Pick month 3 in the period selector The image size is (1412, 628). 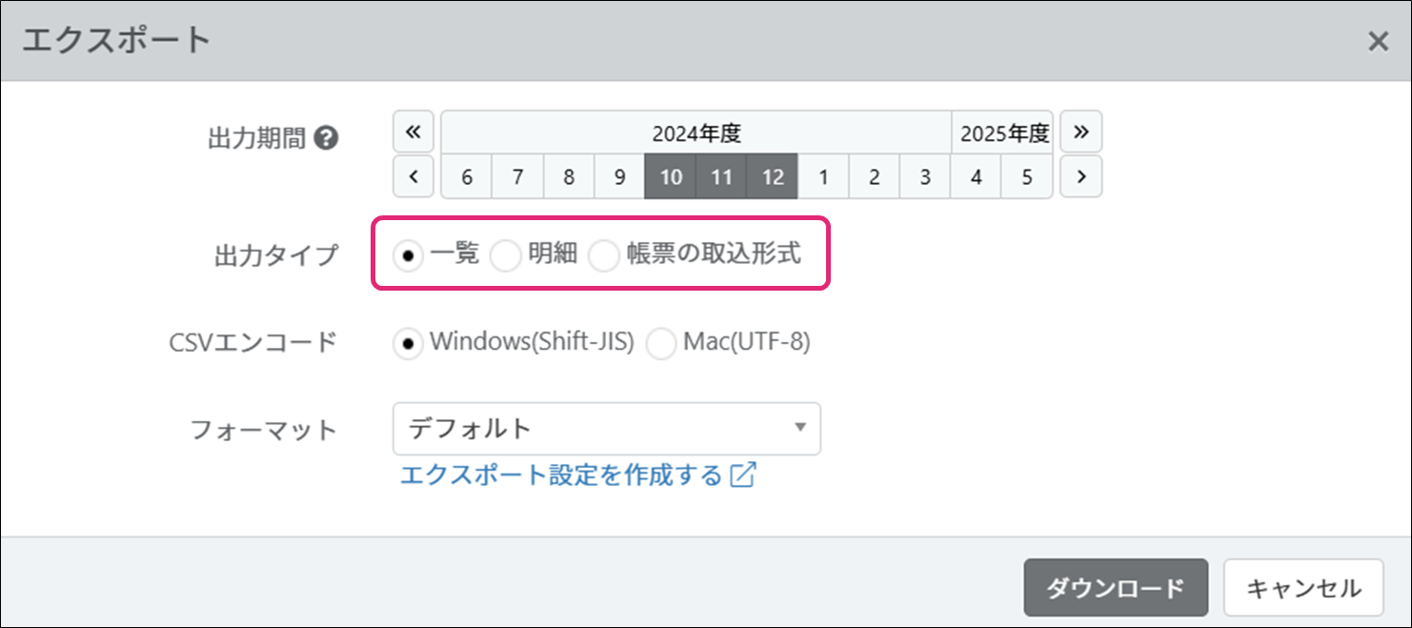tap(925, 177)
